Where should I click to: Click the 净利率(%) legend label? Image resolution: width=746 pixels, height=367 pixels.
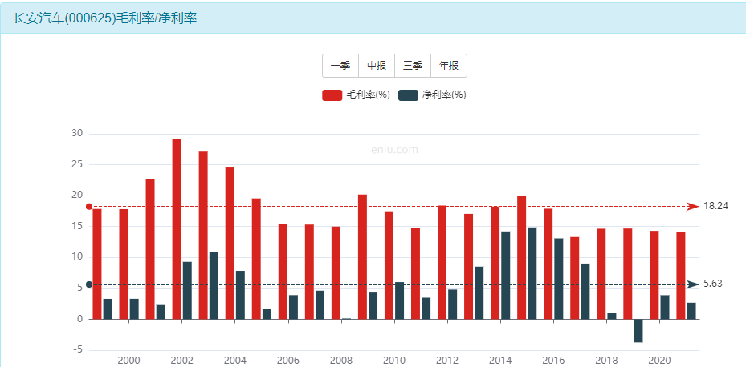tap(444, 95)
